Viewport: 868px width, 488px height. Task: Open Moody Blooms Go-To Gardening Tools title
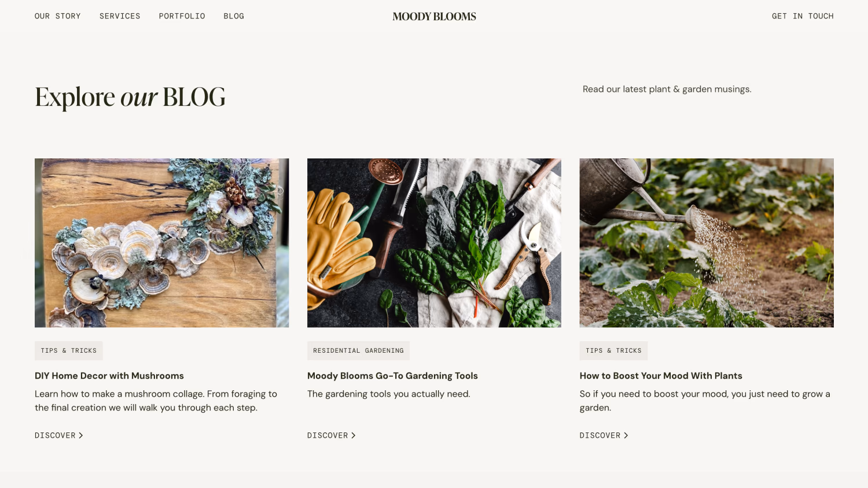click(x=392, y=376)
